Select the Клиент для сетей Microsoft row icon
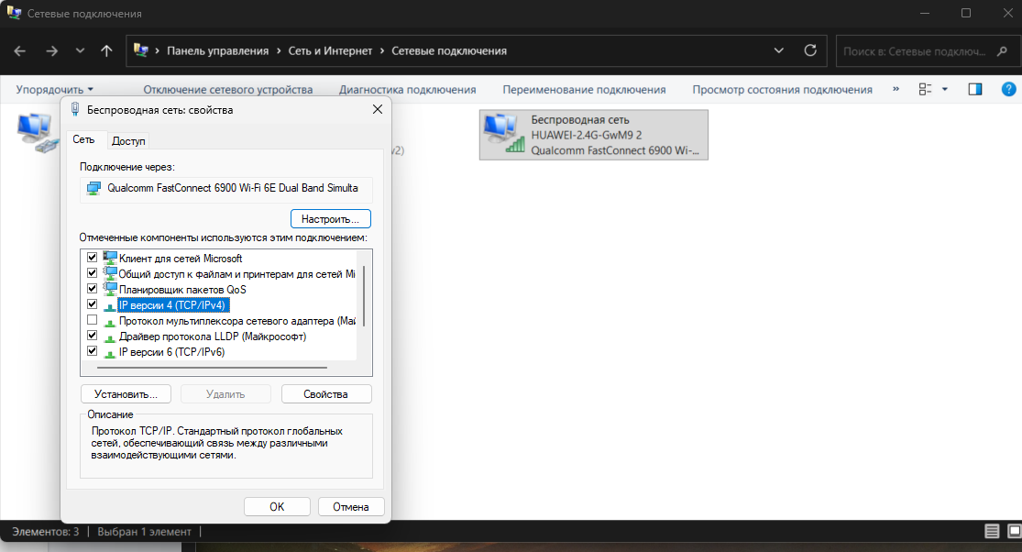1022x552 pixels. click(x=109, y=258)
